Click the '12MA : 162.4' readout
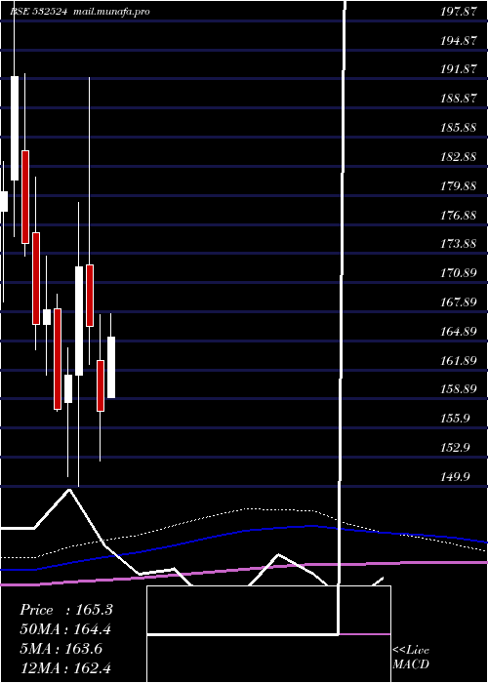The height and width of the screenshot is (683, 488). (x=65, y=668)
